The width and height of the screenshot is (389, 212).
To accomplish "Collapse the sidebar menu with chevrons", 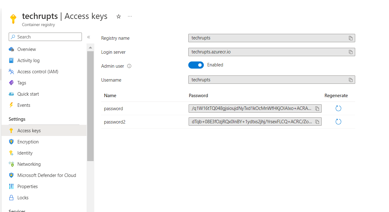I will point(88,37).
